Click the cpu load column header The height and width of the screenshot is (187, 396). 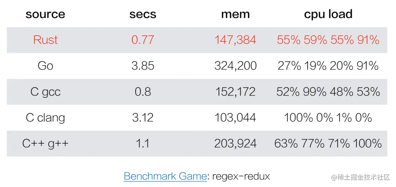(328, 14)
